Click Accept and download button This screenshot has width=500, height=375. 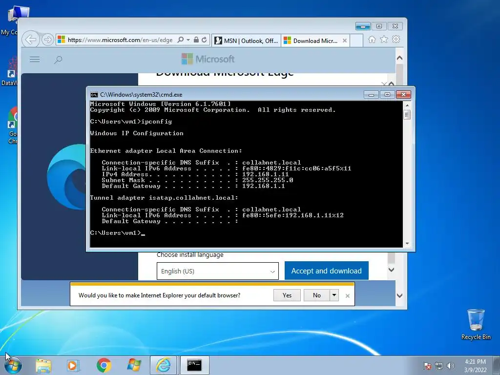pyautogui.click(x=327, y=271)
